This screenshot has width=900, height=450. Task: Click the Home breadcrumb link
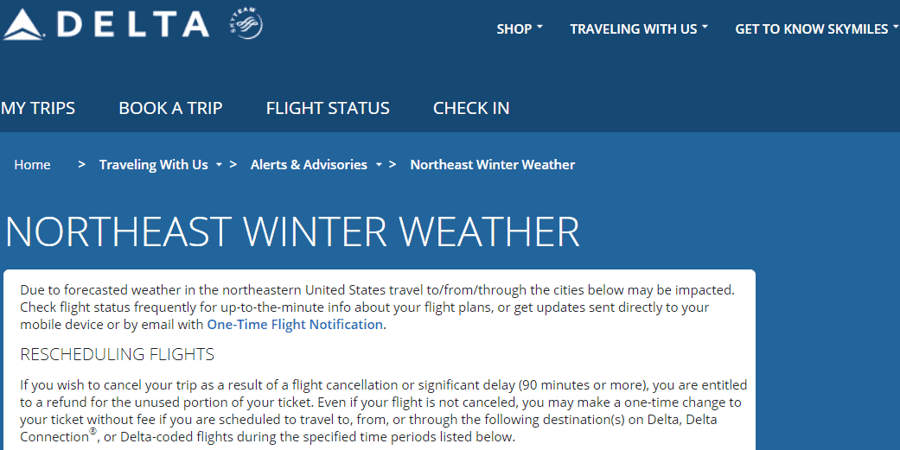pos(32,164)
